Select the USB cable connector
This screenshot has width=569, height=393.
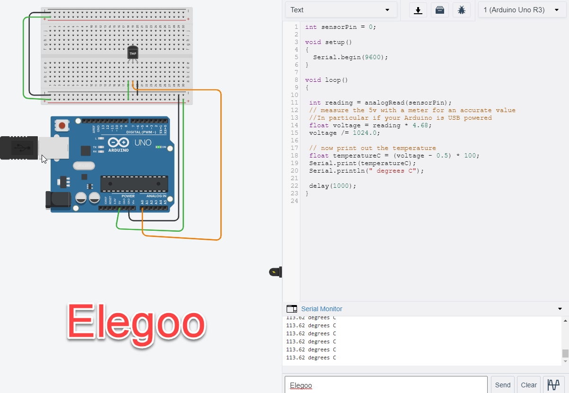(x=19, y=148)
